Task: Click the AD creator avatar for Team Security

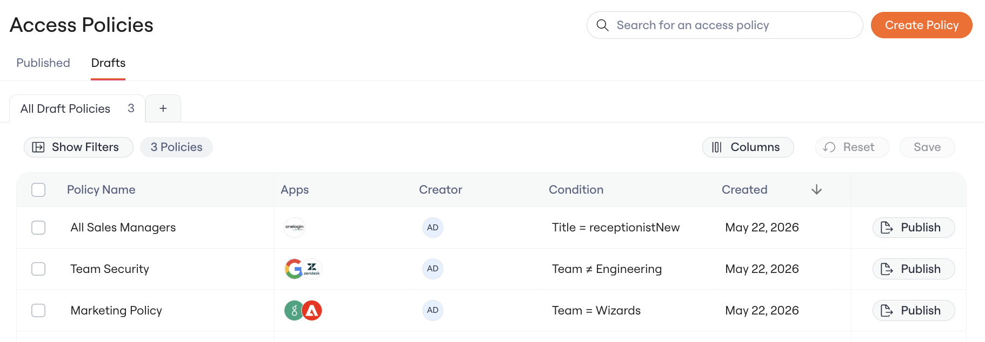Action: click(432, 269)
